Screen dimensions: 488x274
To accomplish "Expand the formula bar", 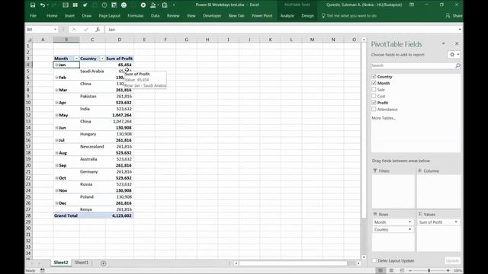I will click(x=460, y=30).
